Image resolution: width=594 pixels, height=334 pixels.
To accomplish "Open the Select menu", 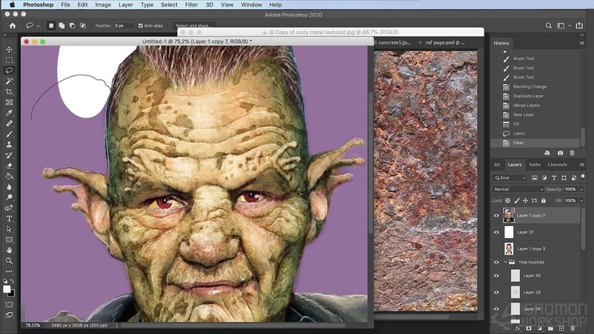I will pyautogui.click(x=169, y=5).
